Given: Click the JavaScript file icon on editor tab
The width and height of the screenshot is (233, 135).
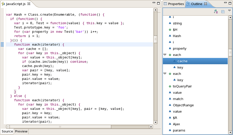Looking at the screenshot, I should [3, 4].
